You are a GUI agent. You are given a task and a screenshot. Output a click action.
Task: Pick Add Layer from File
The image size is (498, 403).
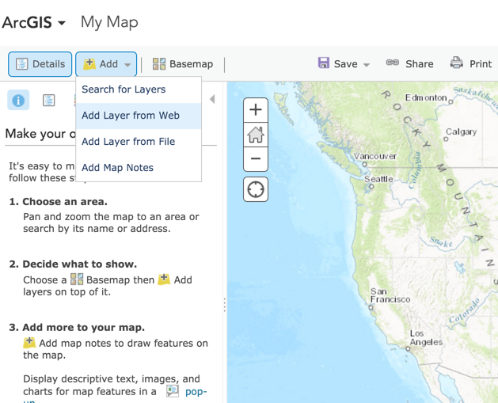[128, 142]
